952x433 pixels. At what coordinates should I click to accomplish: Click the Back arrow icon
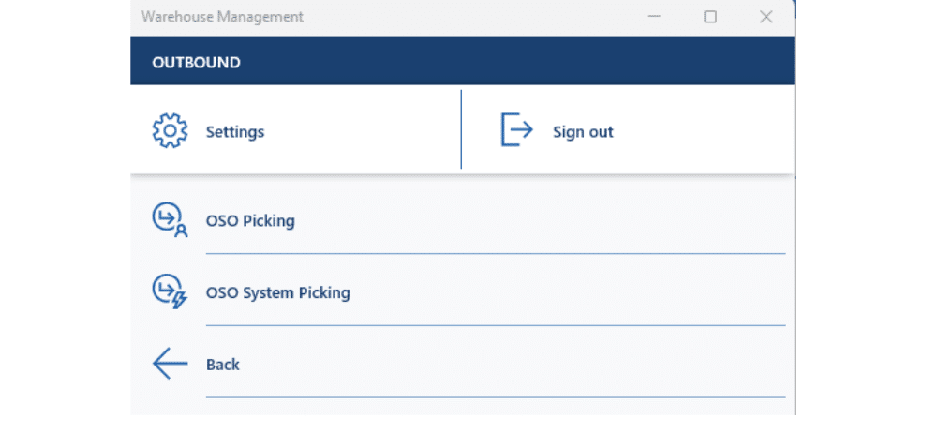(170, 364)
